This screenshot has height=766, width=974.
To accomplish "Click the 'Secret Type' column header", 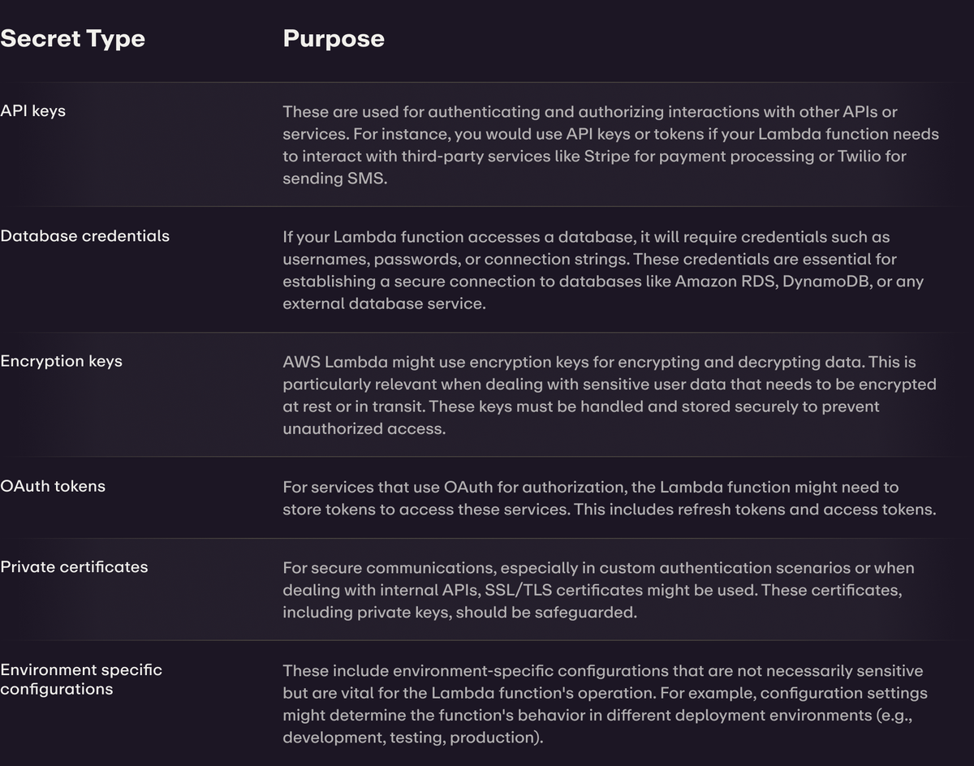I will pyautogui.click(x=72, y=39).
